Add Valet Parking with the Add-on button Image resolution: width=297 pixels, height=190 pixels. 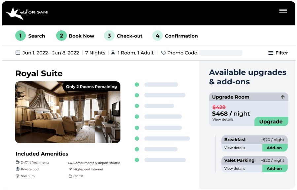point(275,169)
